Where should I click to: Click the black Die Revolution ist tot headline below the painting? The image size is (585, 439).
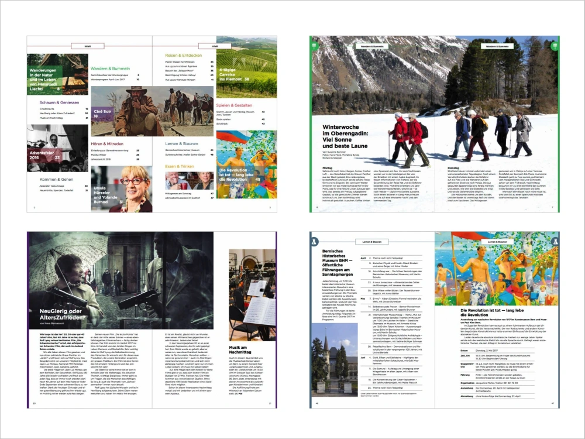(x=492, y=313)
